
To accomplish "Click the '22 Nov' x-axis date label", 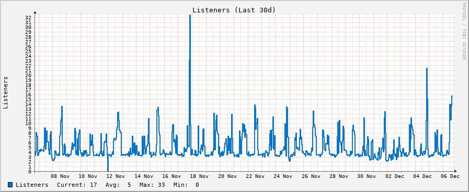I will (x=256, y=176).
